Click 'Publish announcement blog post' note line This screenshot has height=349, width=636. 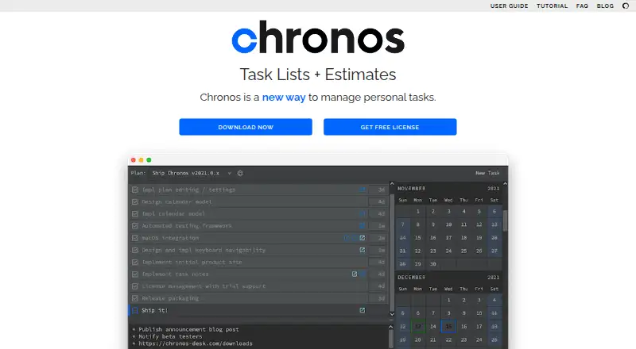pyautogui.click(x=188, y=329)
